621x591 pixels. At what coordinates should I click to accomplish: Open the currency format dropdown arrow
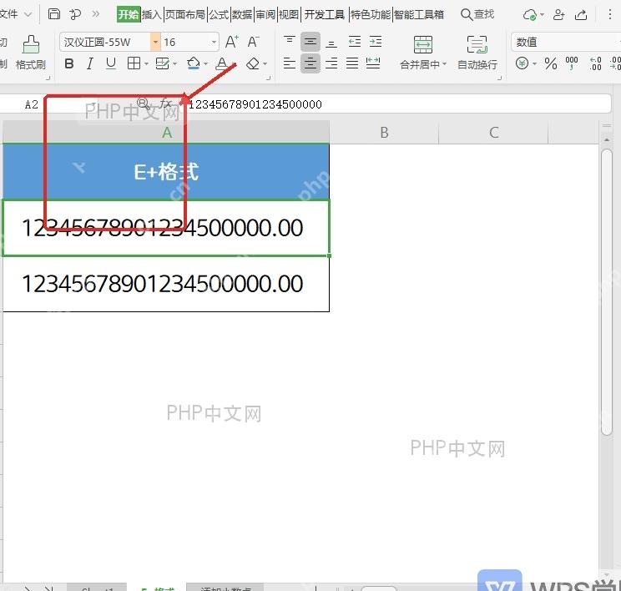click(535, 63)
